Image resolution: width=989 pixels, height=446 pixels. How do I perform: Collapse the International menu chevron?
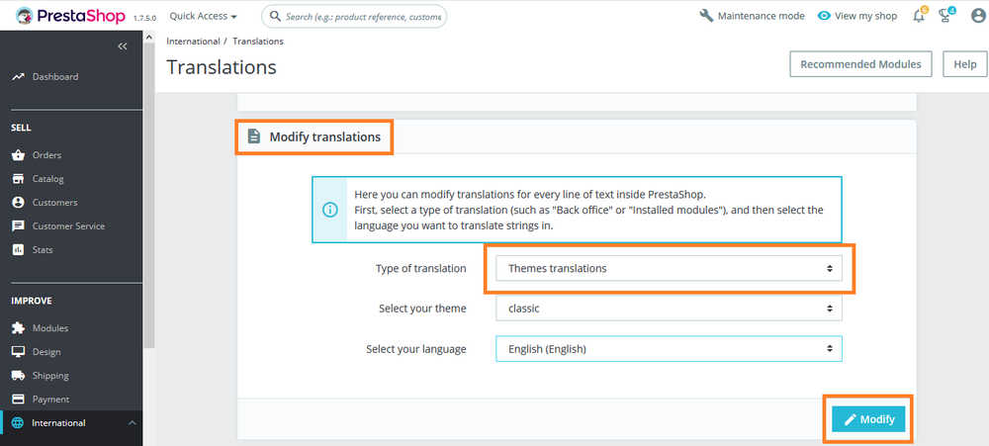coord(132,423)
